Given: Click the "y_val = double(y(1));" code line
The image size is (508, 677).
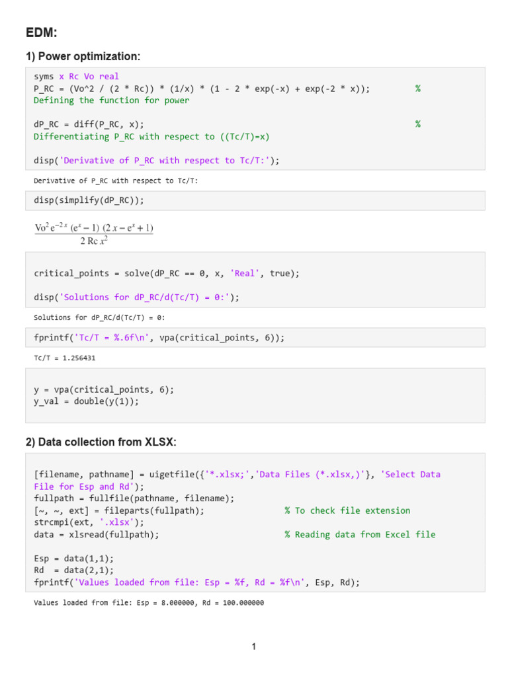Looking at the screenshot, I should coord(86,401).
